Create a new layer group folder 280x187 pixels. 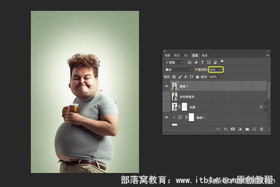[x=247, y=129]
